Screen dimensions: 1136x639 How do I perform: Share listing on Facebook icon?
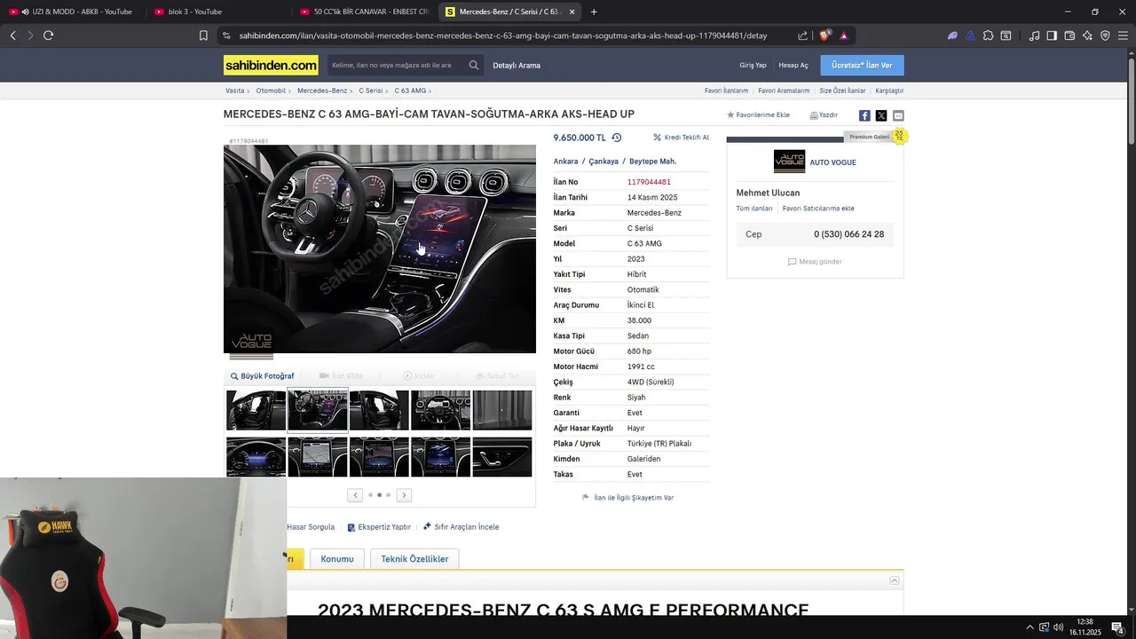coord(864,115)
